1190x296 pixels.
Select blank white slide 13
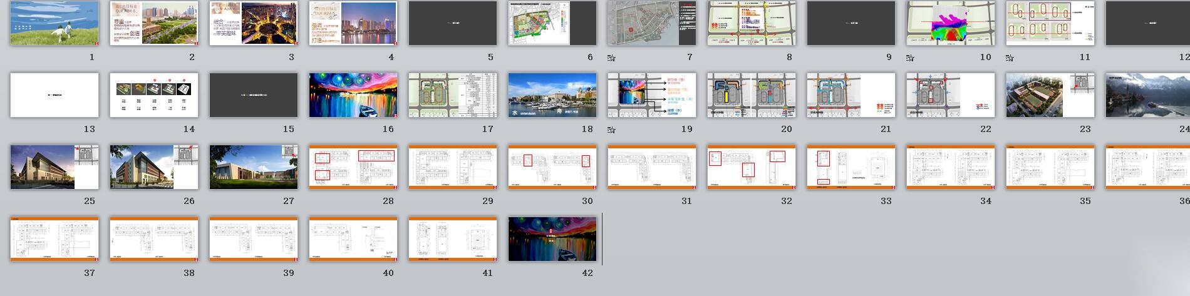click(x=54, y=95)
